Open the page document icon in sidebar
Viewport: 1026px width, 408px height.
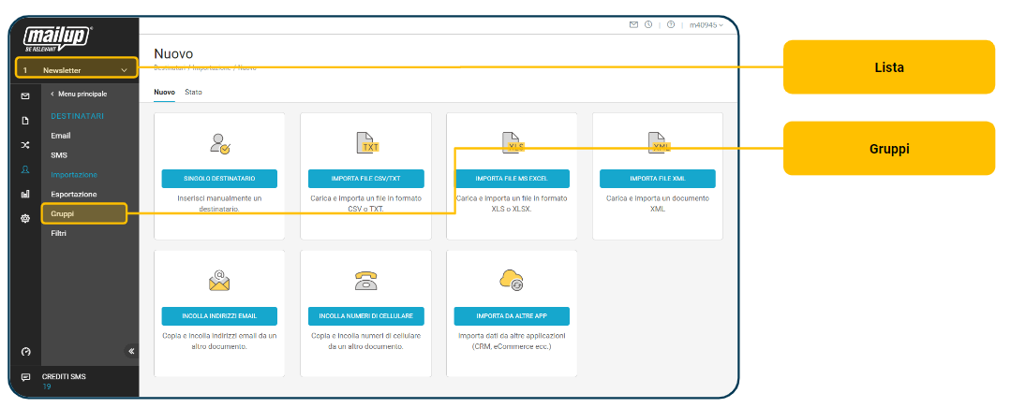click(25, 121)
